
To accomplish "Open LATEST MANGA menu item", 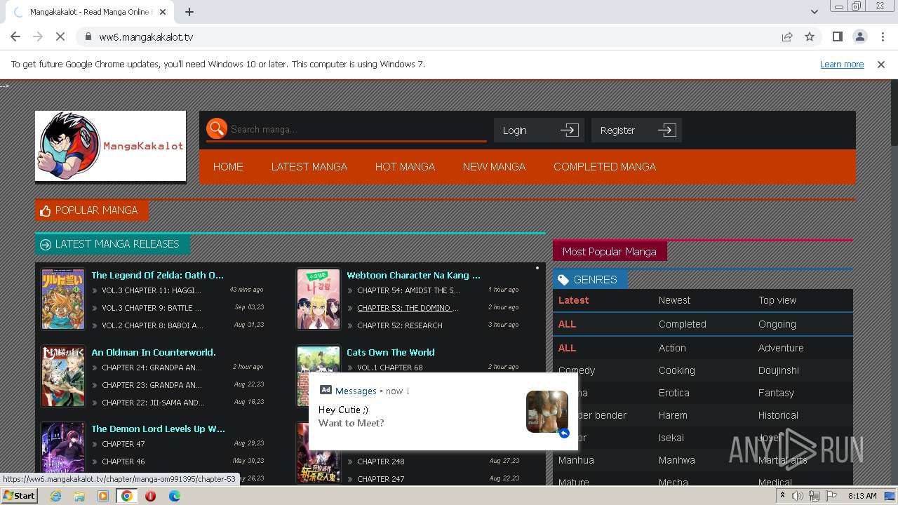I will point(309,167).
